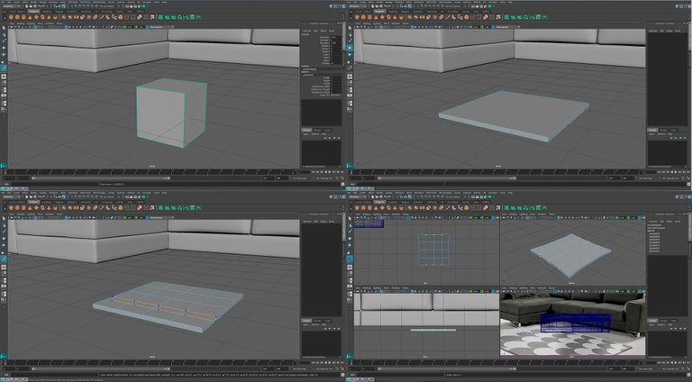Image resolution: width=692 pixels, height=382 pixels.
Task: Click Polygon Sphere shelf icon in cube window
Action: [11, 17]
